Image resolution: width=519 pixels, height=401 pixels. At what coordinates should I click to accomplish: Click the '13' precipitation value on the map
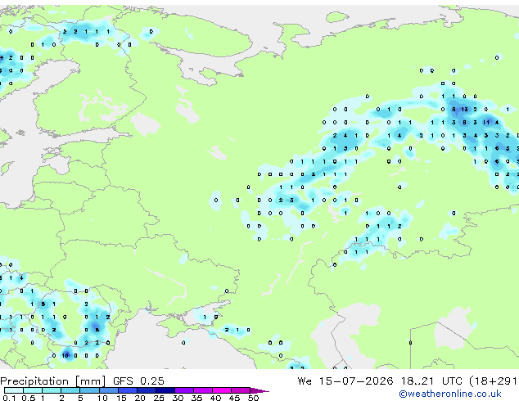[464, 110]
